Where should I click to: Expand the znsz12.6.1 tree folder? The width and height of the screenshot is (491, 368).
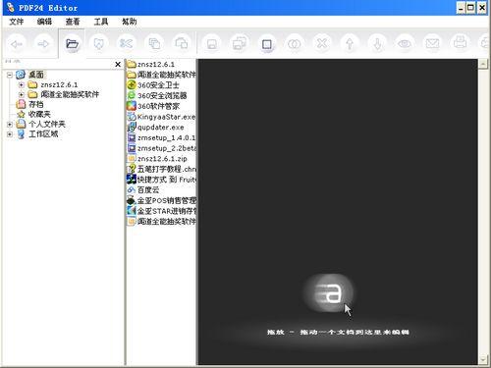click(x=21, y=84)
